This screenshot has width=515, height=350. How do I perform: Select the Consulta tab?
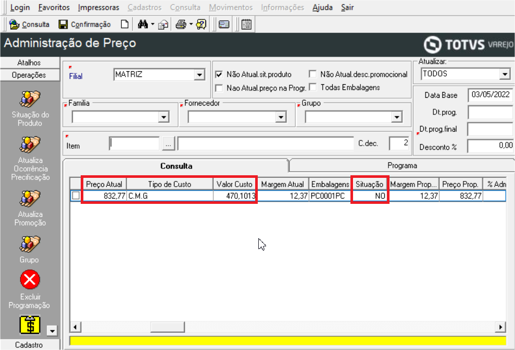coord(176,166)
